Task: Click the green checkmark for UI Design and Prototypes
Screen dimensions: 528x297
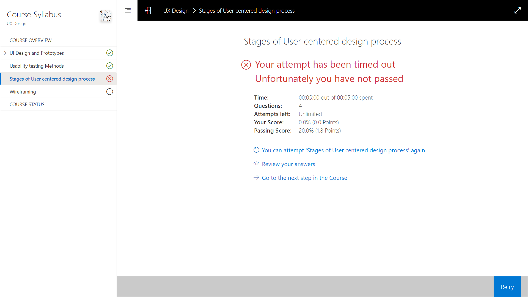Action: click(x=109, y=53)
